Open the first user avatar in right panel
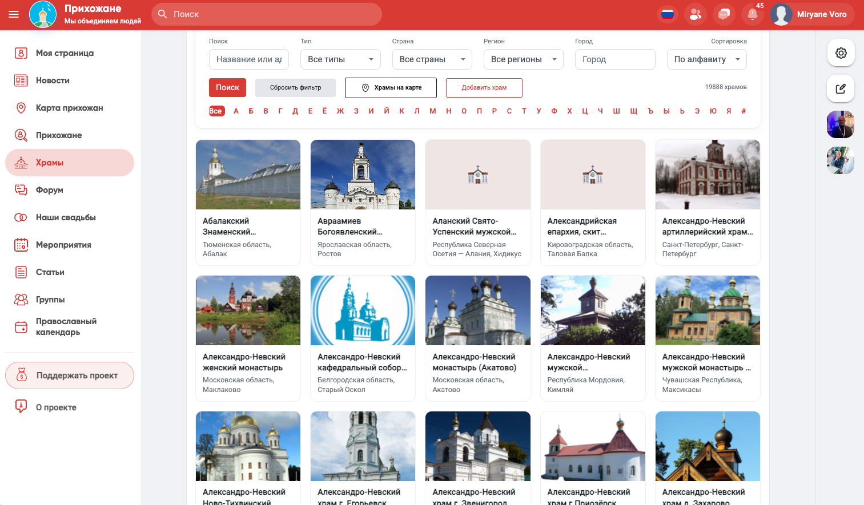Viewport: 864px width, 505px height. click(x=841, y=124)
